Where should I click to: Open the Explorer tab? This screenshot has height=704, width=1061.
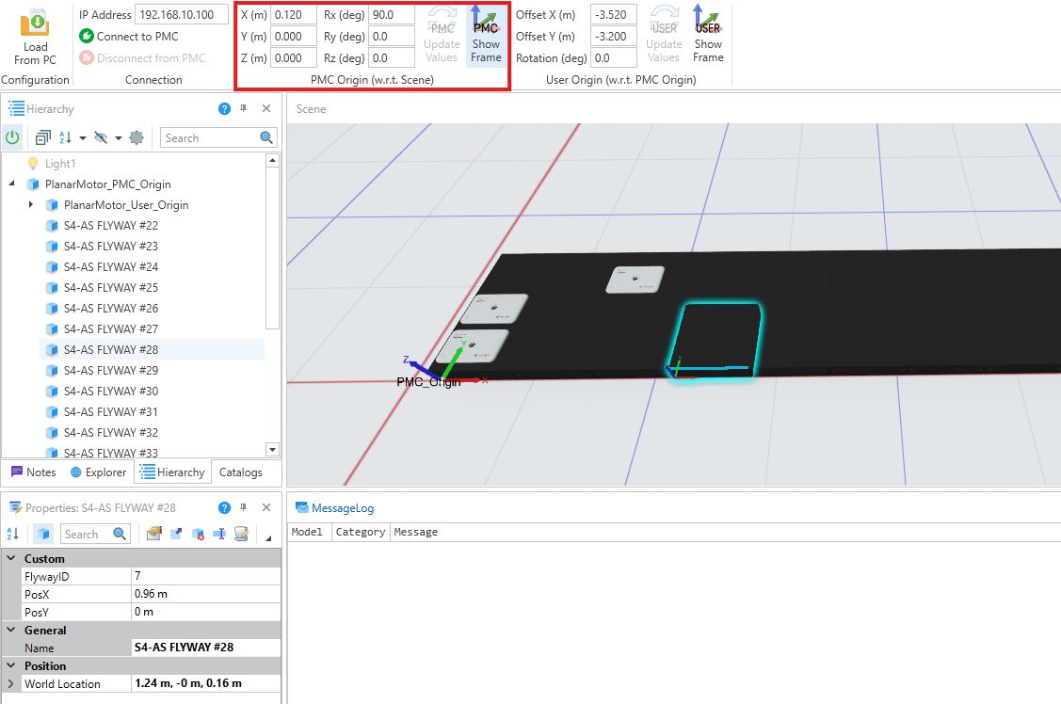pos(97,472)
